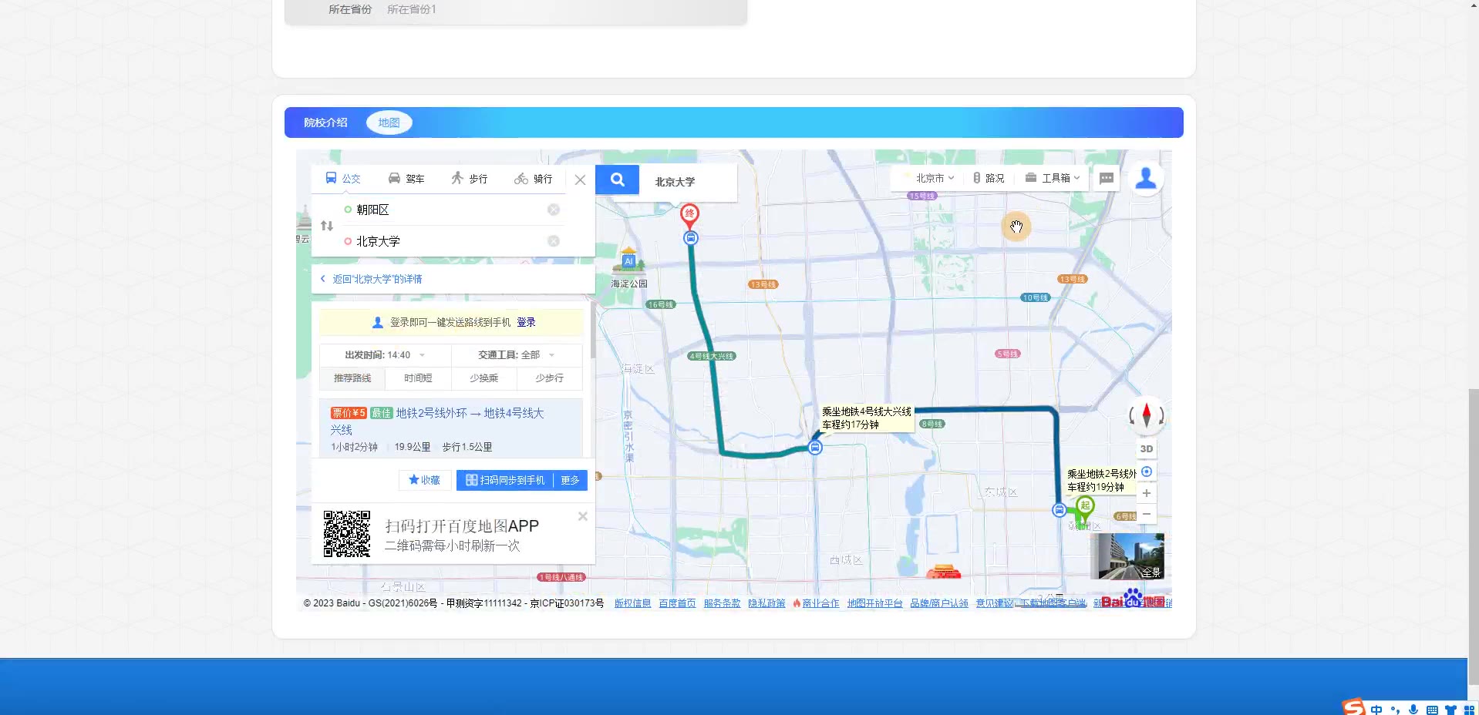The width and height of the screenshot is (1479, 715).
Task: Click the Baidu Maps QR code
Action: point(347,534)
